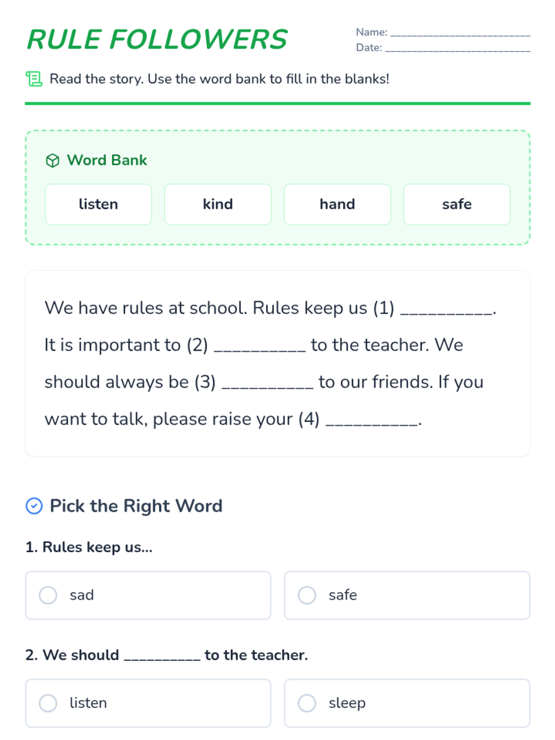Viewport: 555px width, 740px height.
Task: Click the Name blank line
Action: point(460,33)
